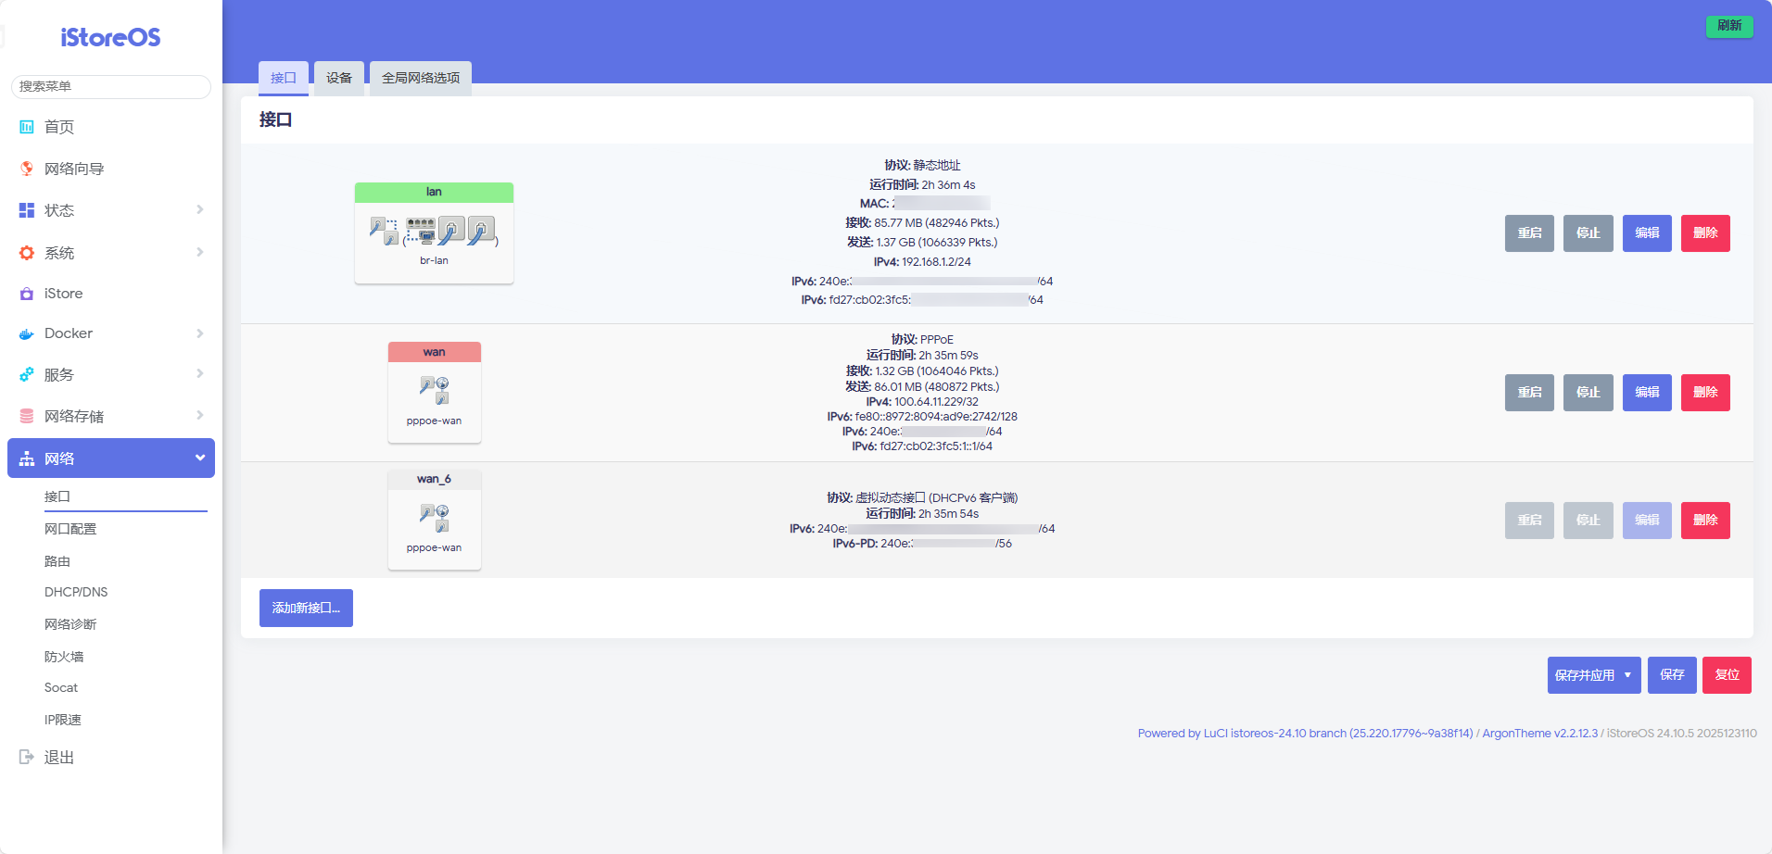Open the Save & Apply dropdown arrow
The height and width of the screenshot is (854, 1772).
pos(1627,675)
